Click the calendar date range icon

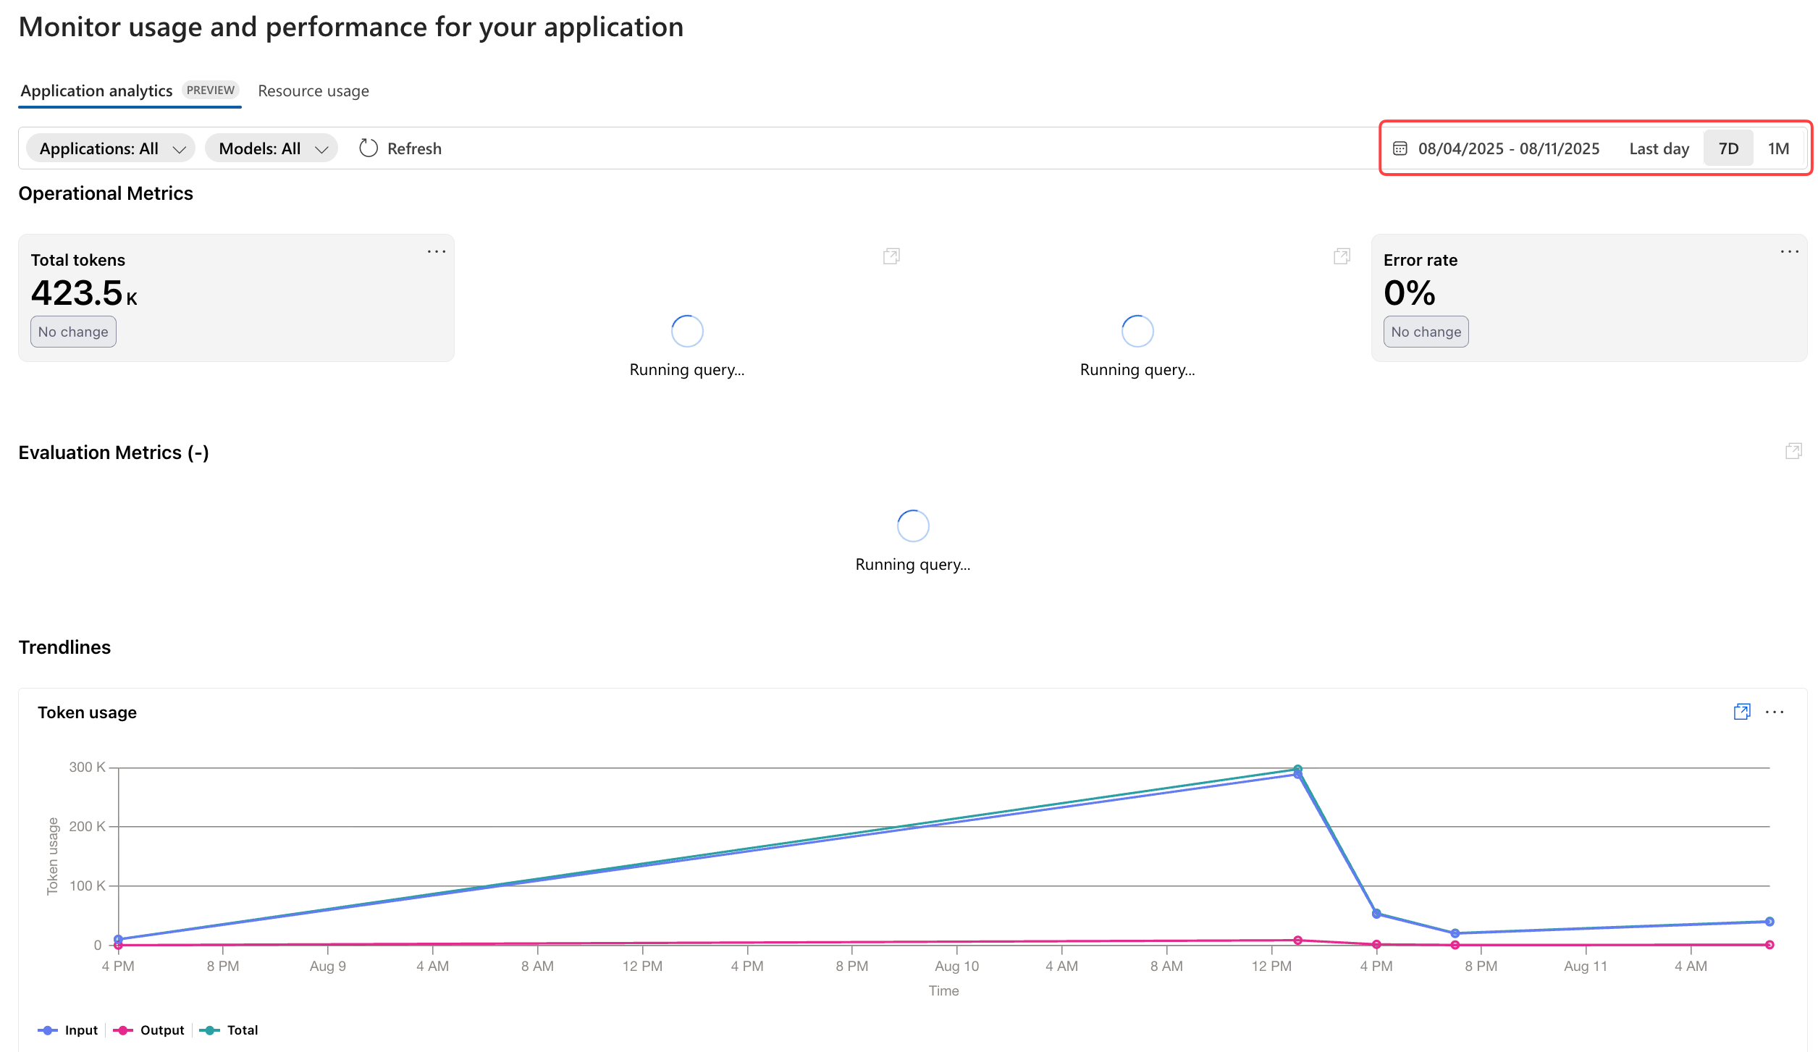point(1400,148)
